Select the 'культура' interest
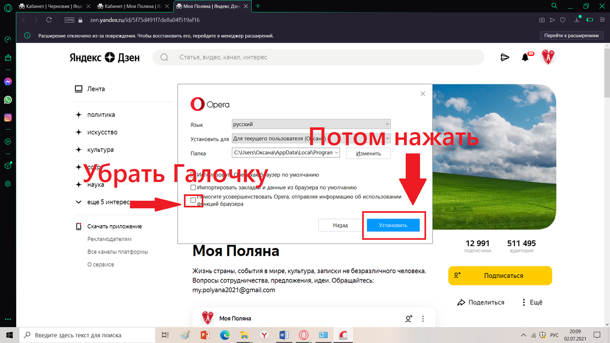This screenshot has width=610, height=343. 94,150
